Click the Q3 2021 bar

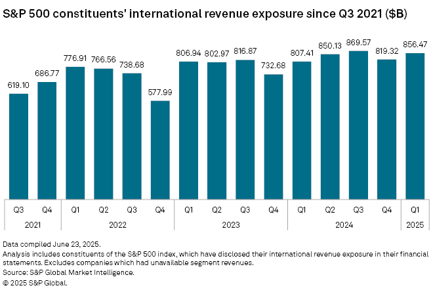18,146
